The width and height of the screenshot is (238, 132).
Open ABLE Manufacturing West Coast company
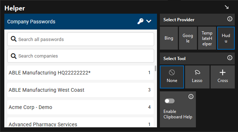[80, 90]
